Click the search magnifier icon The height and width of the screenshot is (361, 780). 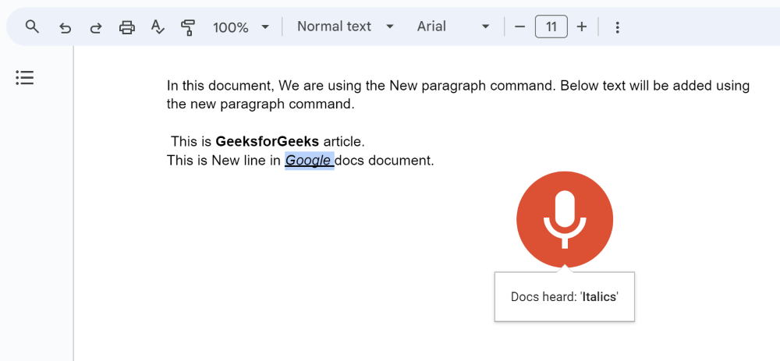coord(32,27)
